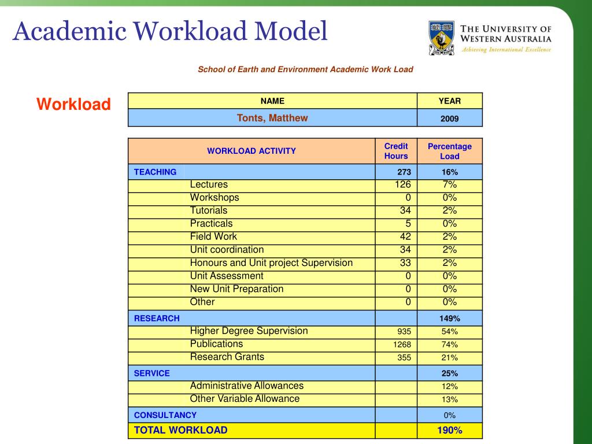Click the Practicals value 5
Image resolution: width=592 pixels, height=444 pixels.
tap(408, 224)
